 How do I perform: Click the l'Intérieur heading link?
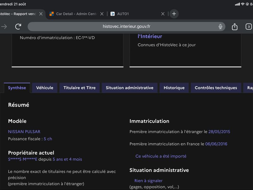tap(150, 36)
